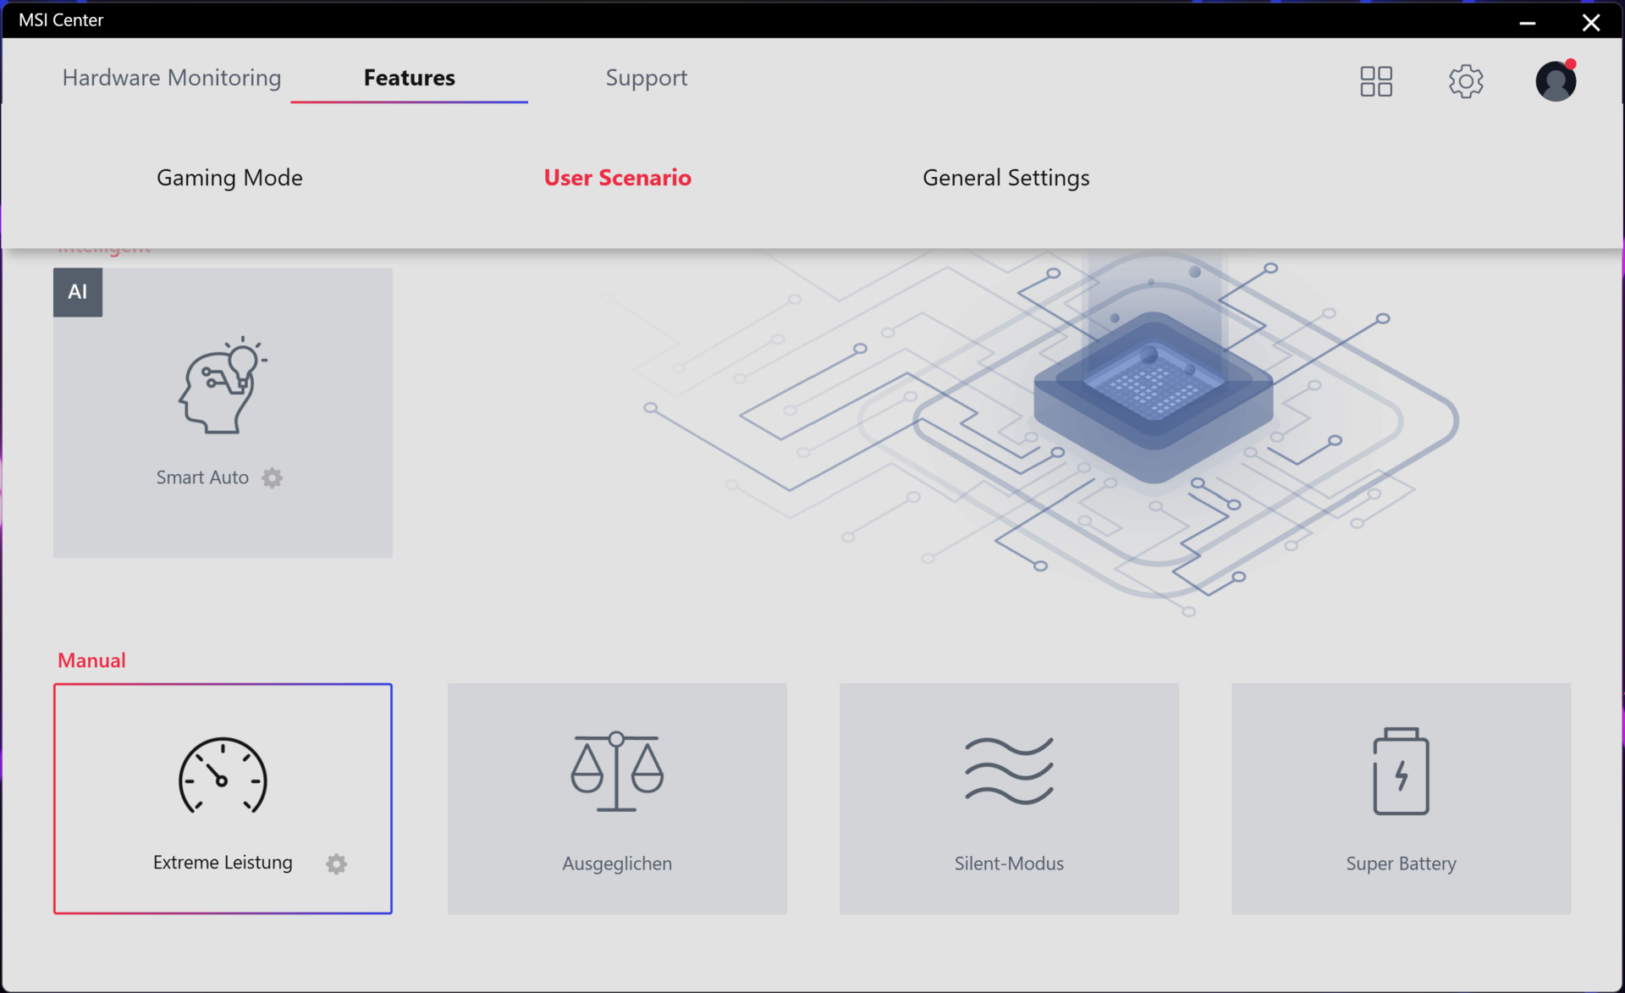Switch to Hardware Monitoring tab
This screenshot has height=993, width=1625.
[x=171, y=78]
